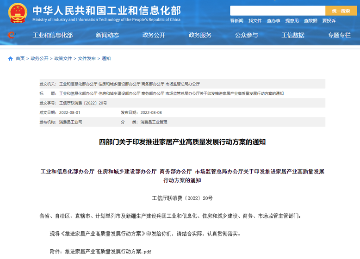Click the 分类 value 消费品工业管理

[x=154, y=122]
